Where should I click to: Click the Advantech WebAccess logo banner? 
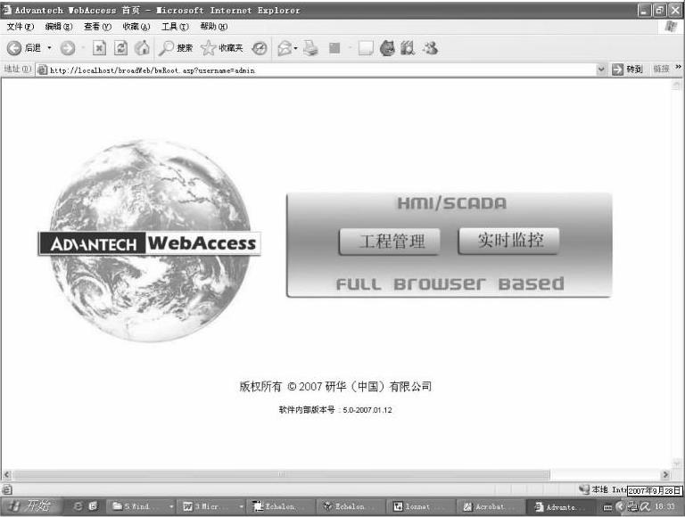(x=150, y=243)
